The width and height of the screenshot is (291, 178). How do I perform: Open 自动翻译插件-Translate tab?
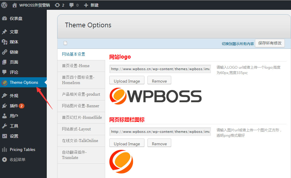click(x=81, y=155)
